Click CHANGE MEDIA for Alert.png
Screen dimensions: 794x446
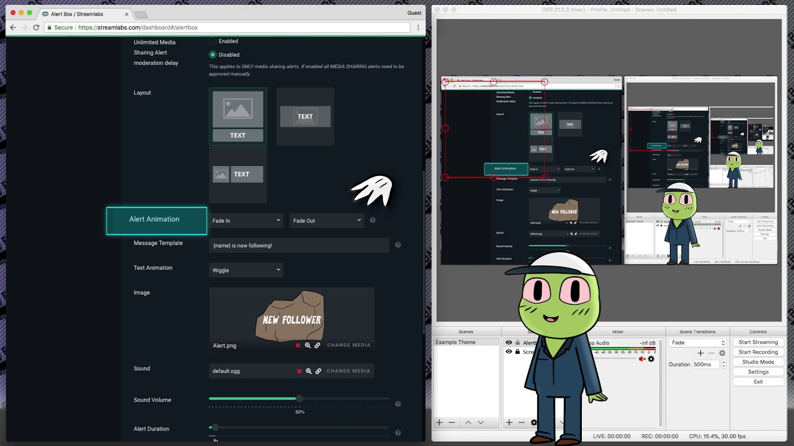pyautogui.click(x=349, y=345)
